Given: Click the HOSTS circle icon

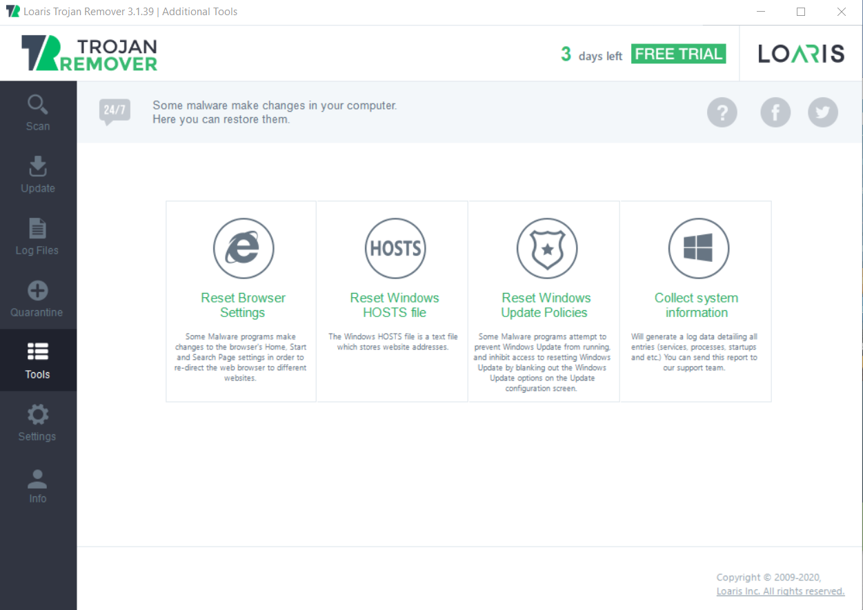Looking at the screenshot, I should pyautogui.click(x=395, y=249).
